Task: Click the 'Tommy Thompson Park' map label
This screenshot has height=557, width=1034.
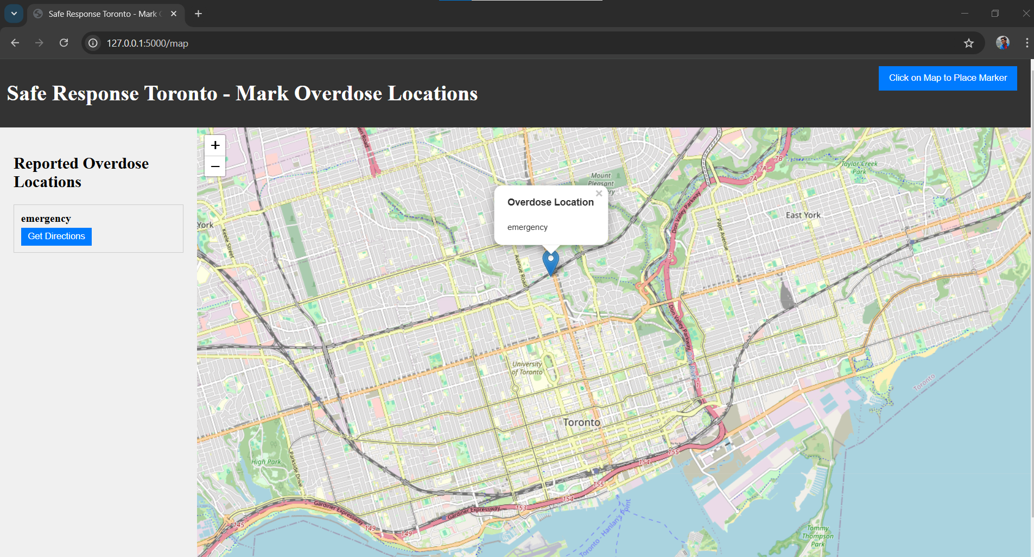Action: (x=818, y=536)
